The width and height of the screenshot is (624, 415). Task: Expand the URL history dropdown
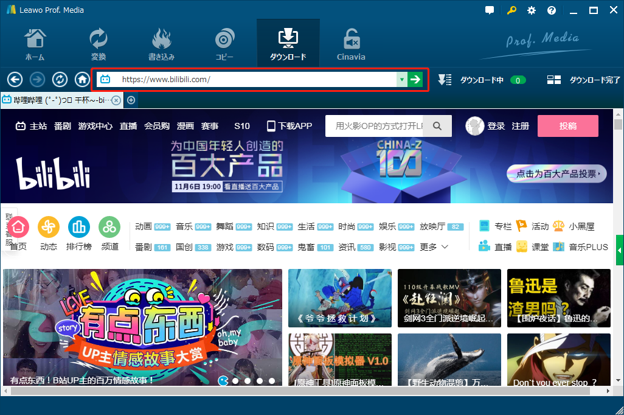click(402, 80)
